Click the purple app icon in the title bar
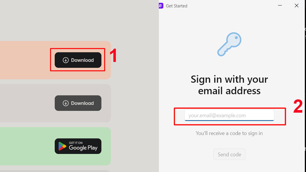The image size is (306, 172). (x=161, y=6)
